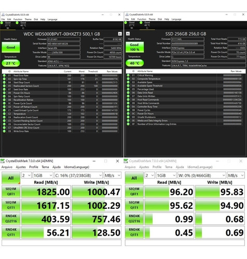Click Good 100 % health status badge
Screen dimensions: 247x259
[x=134, y=47]
